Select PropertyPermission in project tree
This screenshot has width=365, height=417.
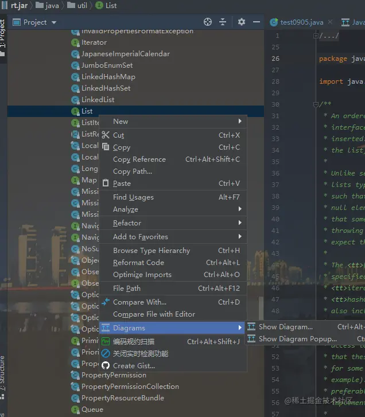point(114,375)
